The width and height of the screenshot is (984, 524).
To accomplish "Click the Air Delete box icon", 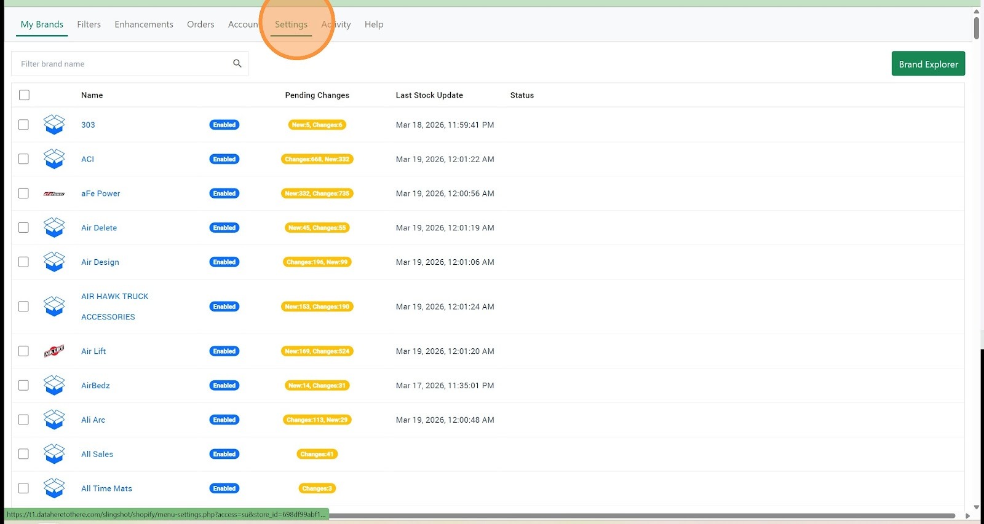I will pyautogui.click(x=54, y=228).
